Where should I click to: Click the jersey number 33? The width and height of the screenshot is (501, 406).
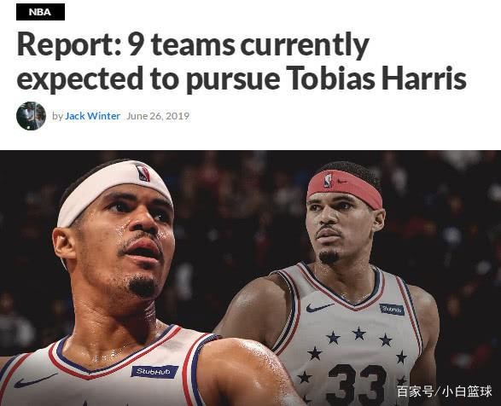358,385
